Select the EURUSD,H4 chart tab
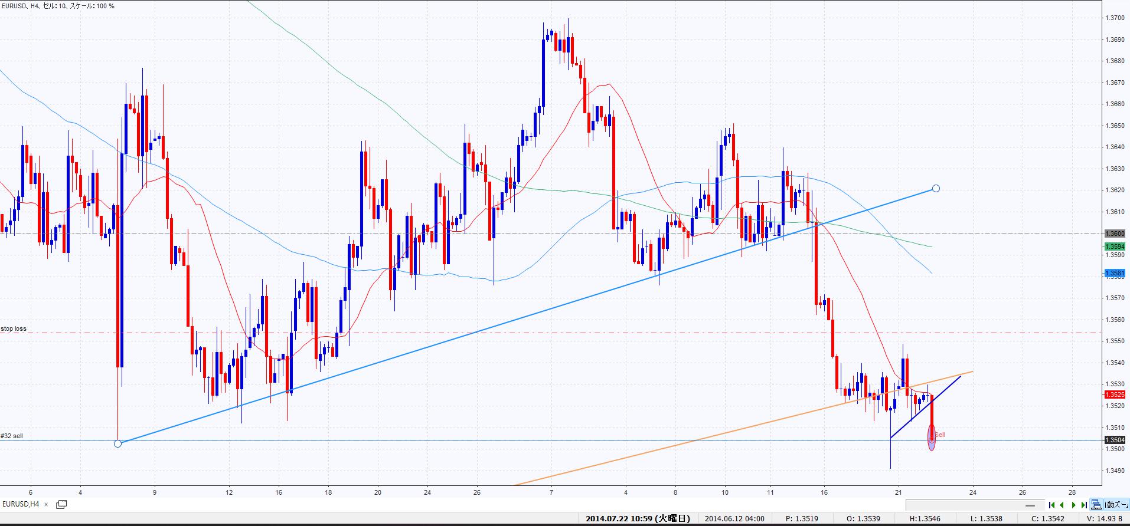Viewport: 1130px width, 526px height. [21, 504]
